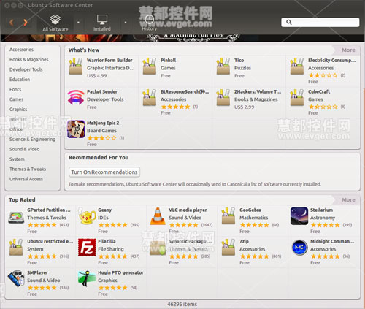
Task: Click the Stellarium app icon
Action: tap(299, 216)
